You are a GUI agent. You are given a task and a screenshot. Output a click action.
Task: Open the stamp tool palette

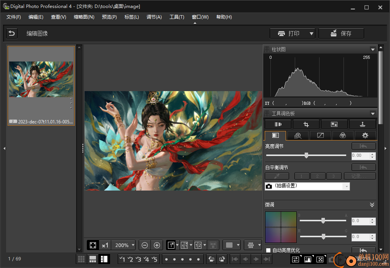coord(363,124)
